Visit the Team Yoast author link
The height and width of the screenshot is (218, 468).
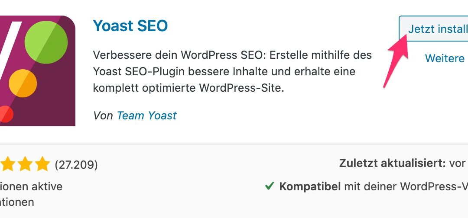(x=146, y=115)
